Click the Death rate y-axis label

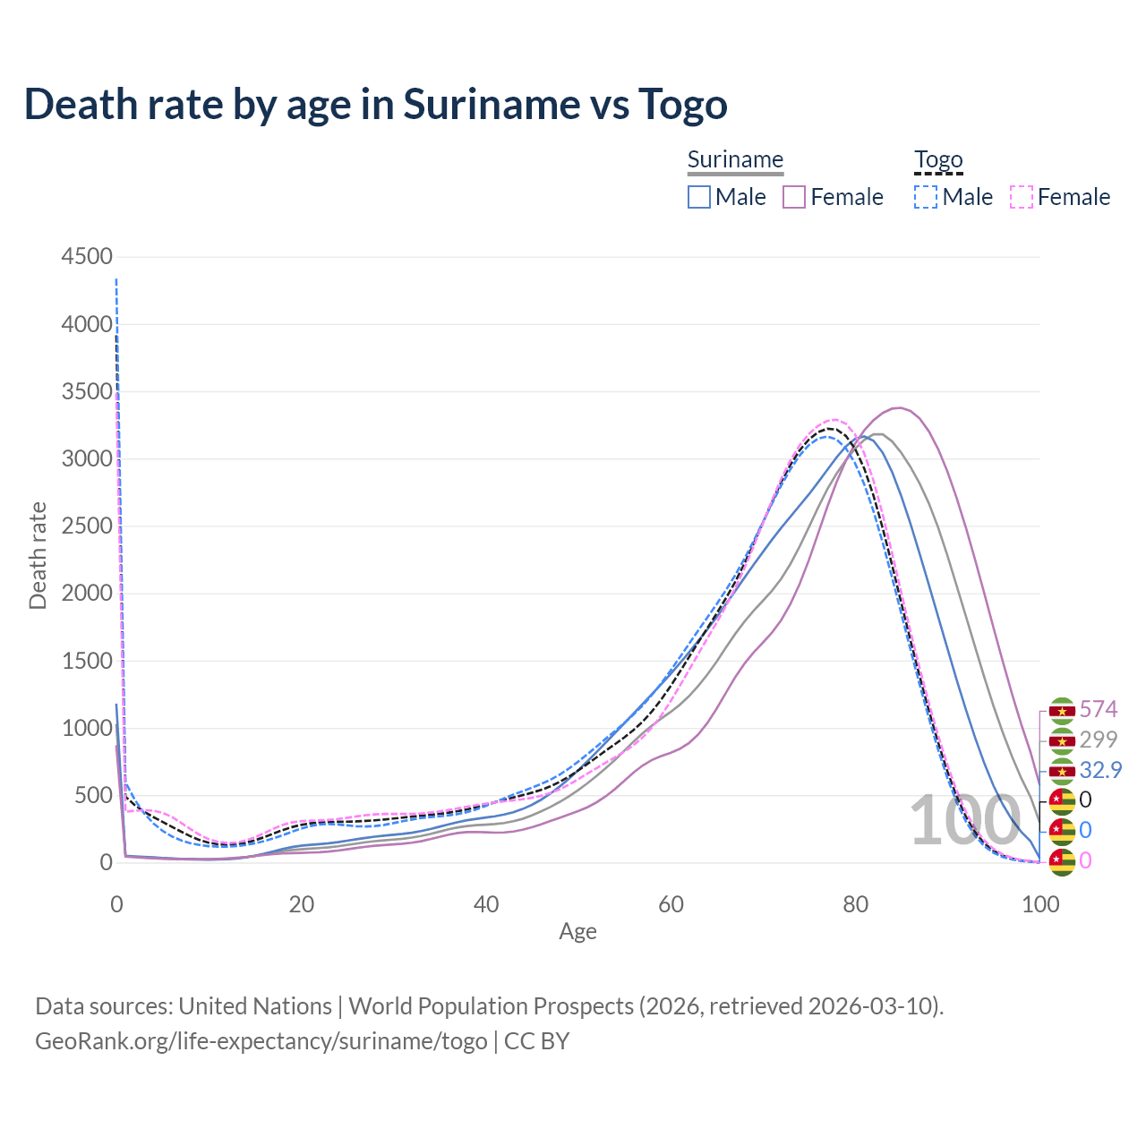[38, 556]
